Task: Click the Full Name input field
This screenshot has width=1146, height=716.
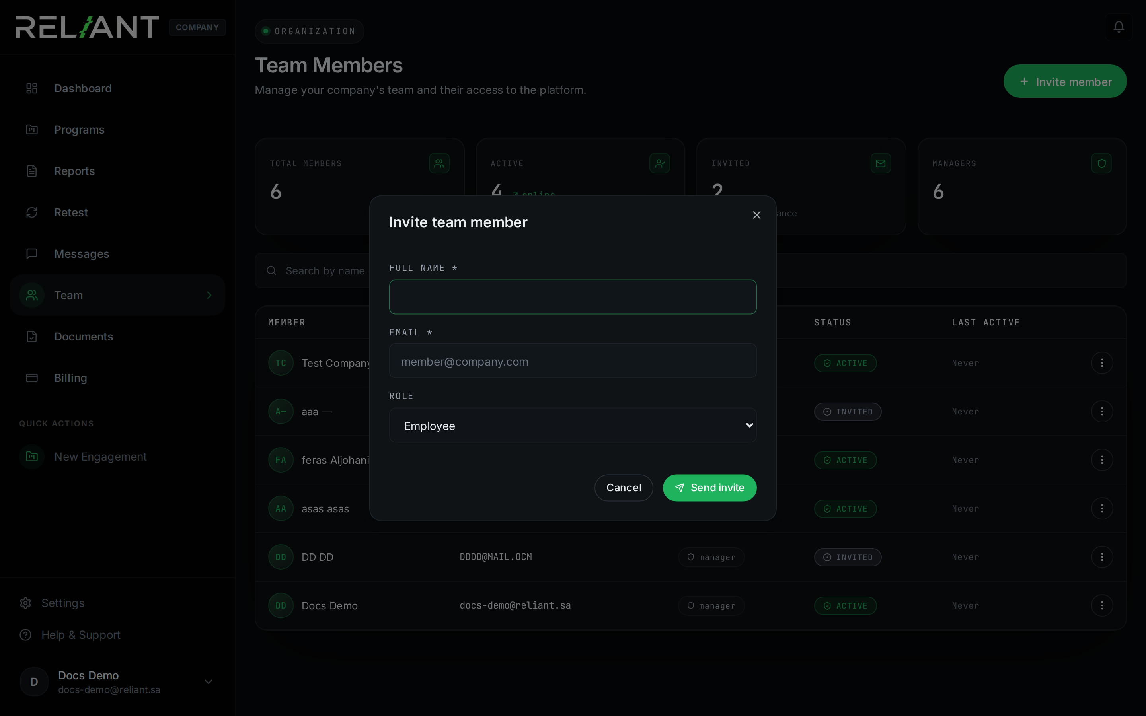Action: coord(573,297)
